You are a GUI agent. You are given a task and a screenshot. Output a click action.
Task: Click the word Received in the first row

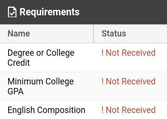point(138,53)
